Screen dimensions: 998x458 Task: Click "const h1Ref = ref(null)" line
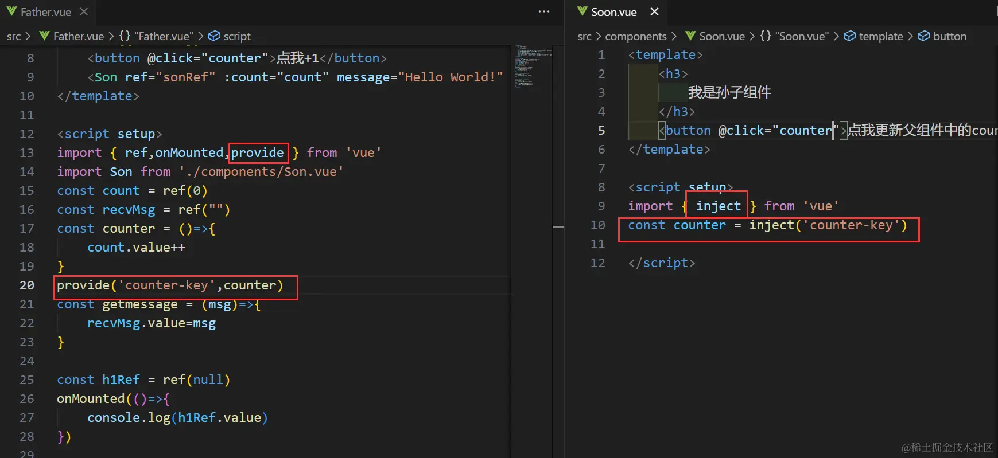point(143,380)
